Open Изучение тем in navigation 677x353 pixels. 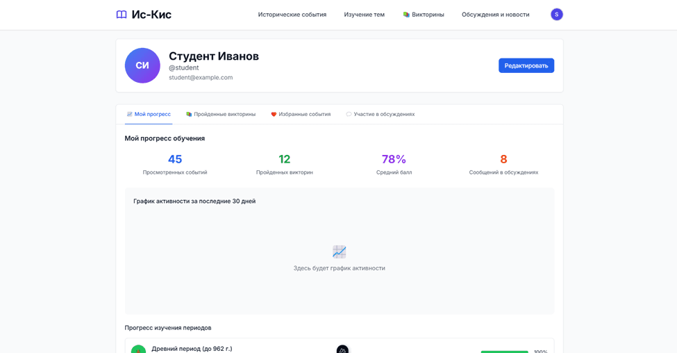pyautogui.click(x=364, y=15)
